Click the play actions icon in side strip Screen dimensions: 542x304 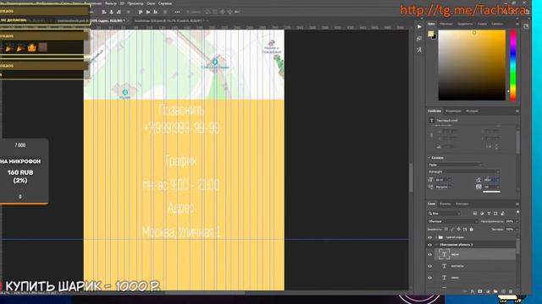coord(419,26)
